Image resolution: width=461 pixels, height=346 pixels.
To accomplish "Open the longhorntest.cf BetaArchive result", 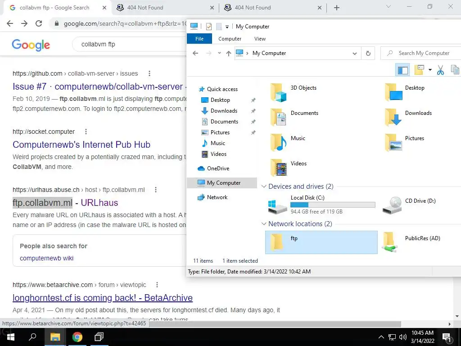I will coord(103,298).
